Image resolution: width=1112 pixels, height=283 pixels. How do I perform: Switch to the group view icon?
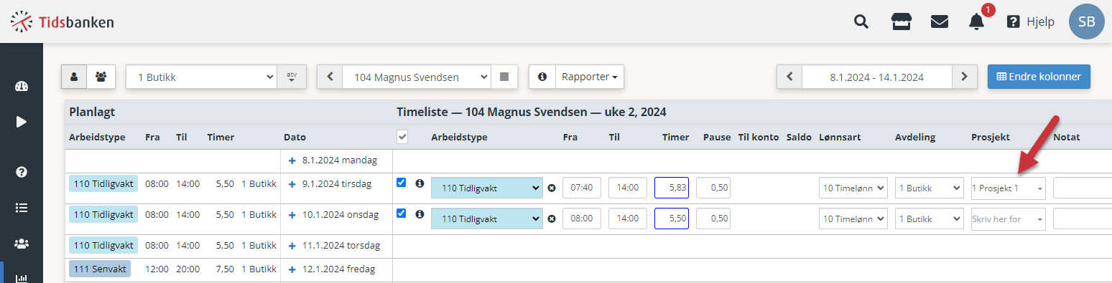(101, 77)
